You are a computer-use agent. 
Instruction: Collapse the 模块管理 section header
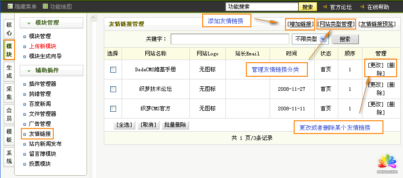tap(51, 23)
